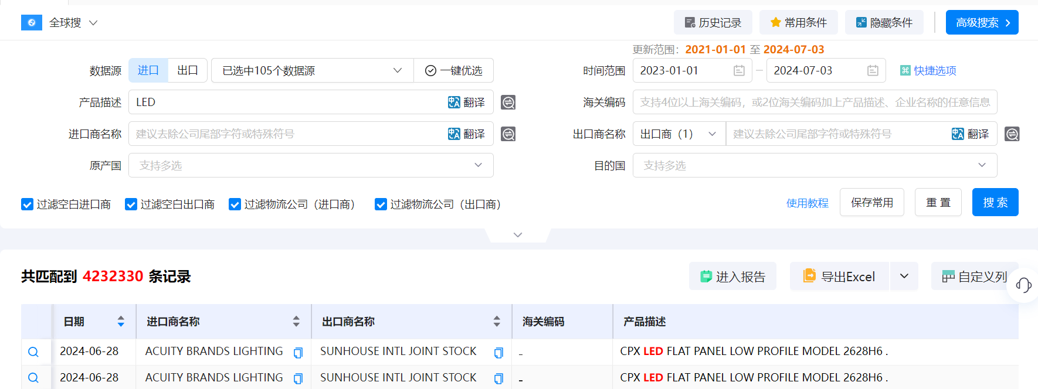This screenshot has height=389, width=1038.
Task: Disable 过滤物流公司（出口商）checkbox
Action: [381, 204]
